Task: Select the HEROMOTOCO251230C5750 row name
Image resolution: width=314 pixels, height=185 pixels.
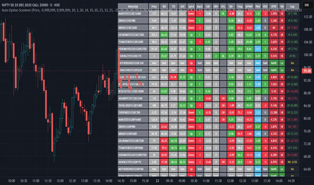Action: click(133, 49)
